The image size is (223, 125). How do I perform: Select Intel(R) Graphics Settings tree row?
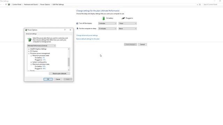point(38,49)
